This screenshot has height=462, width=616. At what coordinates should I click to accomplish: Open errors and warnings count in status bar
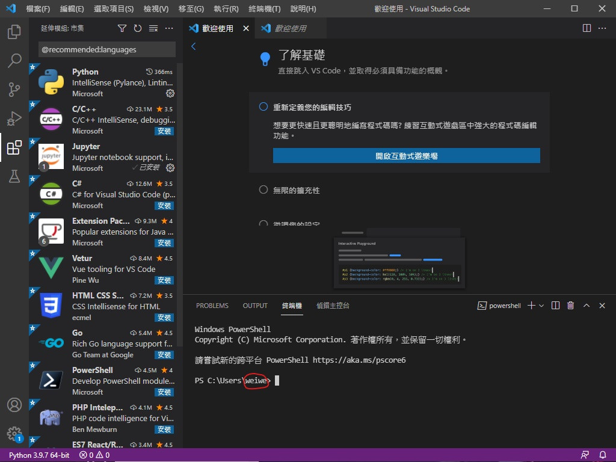pyautogui.click(x=94, y=455)
